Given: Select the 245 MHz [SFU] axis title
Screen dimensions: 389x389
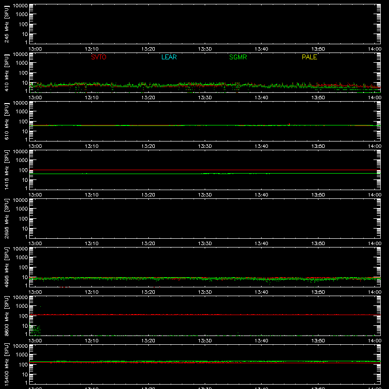Looking at the screenshot, I should 7,24.
